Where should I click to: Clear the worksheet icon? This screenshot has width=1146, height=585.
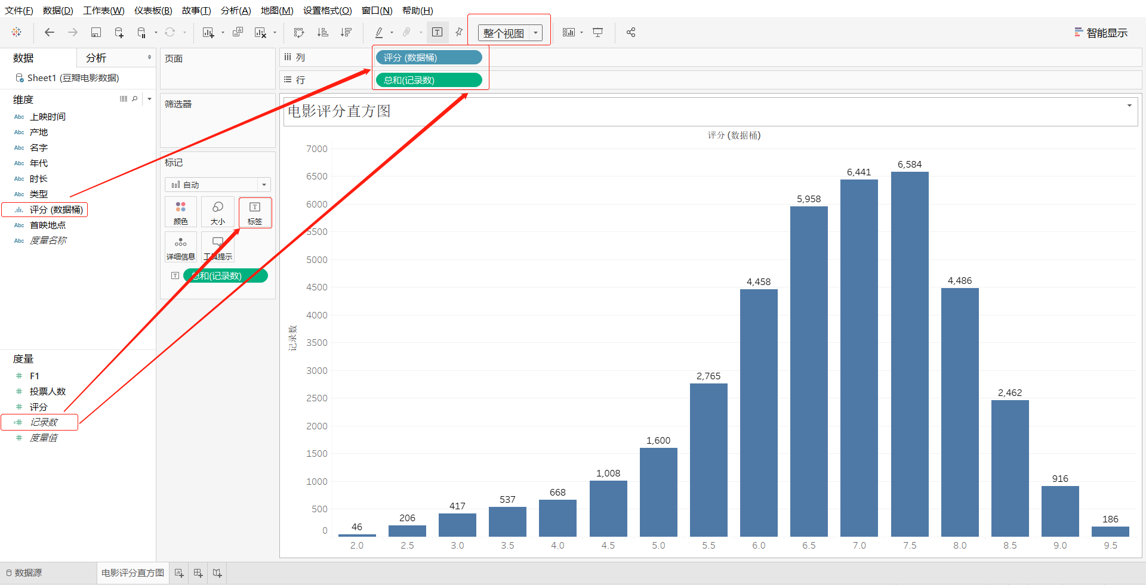coord(260,32)
